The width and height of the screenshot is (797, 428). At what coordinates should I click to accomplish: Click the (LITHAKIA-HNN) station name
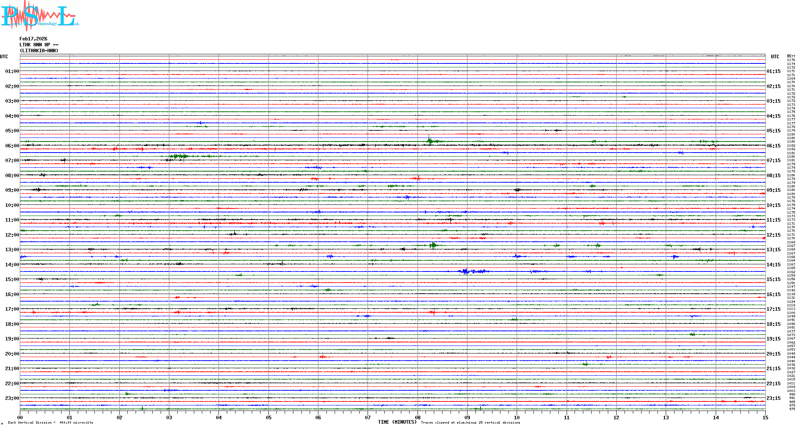point(39,51)
